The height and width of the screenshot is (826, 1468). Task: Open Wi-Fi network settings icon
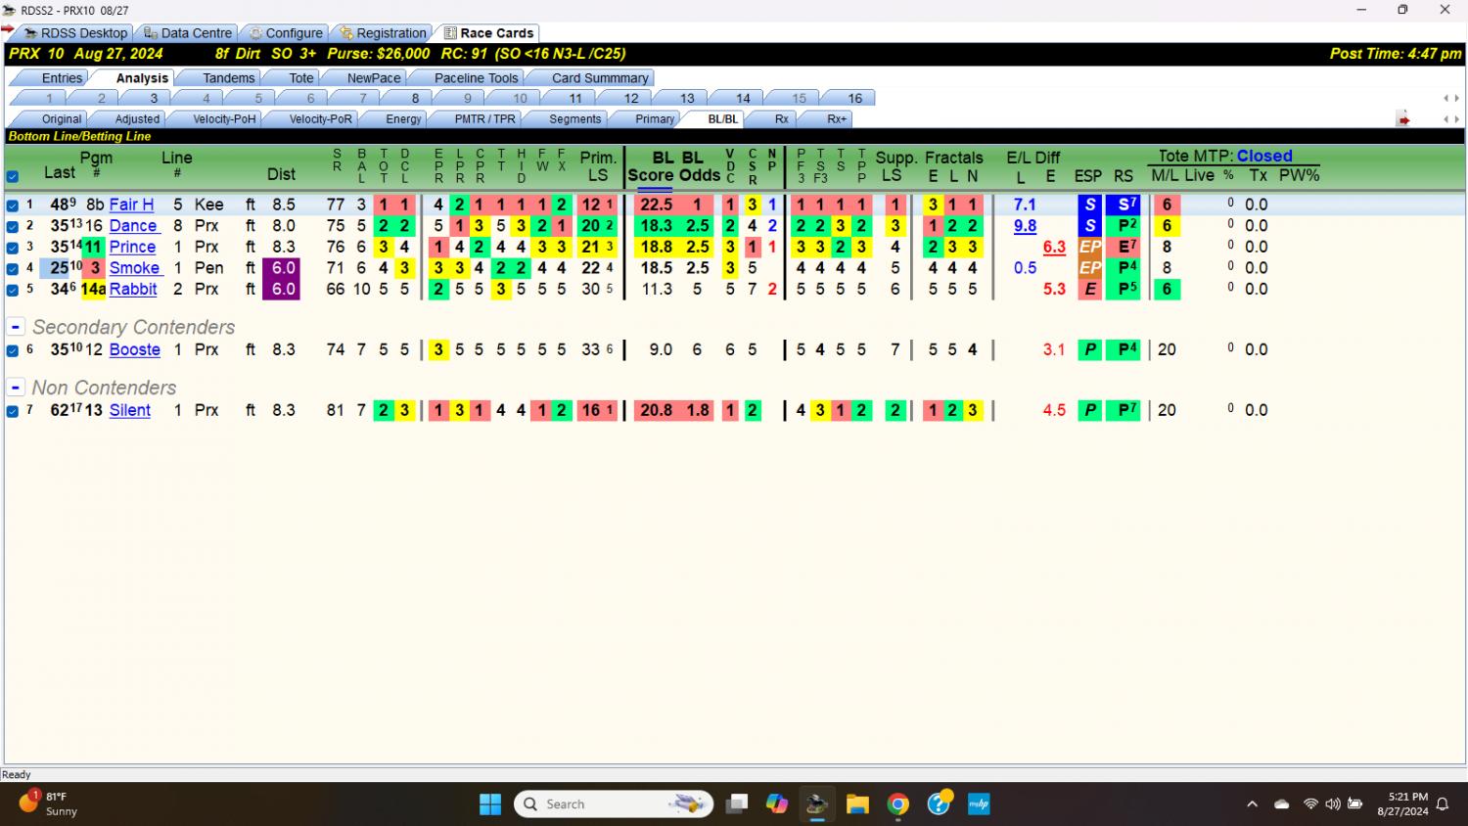pos(1310,804)
